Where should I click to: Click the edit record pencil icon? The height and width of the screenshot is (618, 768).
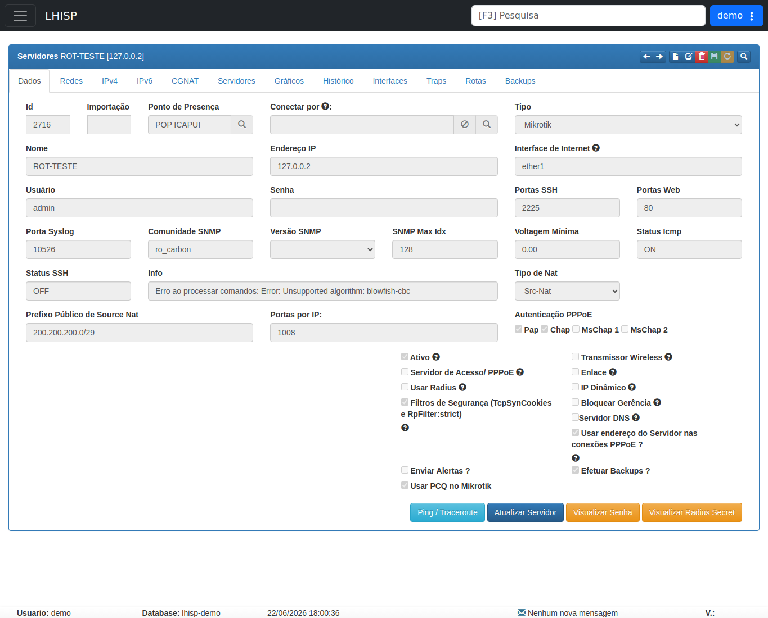point(689,56)
